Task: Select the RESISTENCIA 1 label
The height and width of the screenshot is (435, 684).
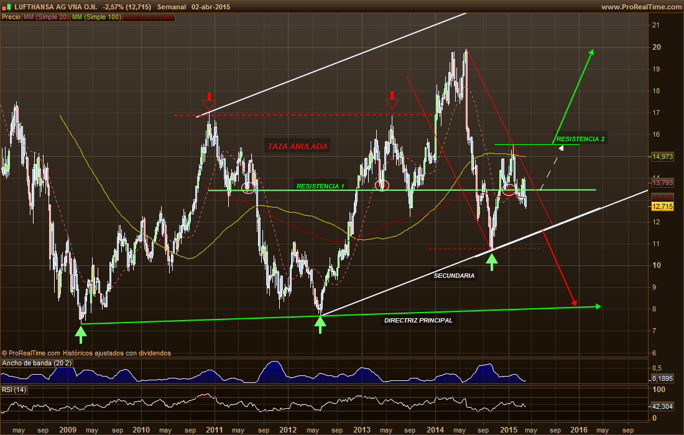Action: [x=320, y=186]
